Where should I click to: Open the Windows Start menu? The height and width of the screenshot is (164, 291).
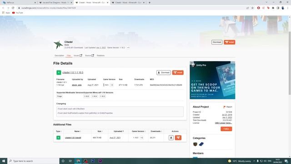click(4, 161)
